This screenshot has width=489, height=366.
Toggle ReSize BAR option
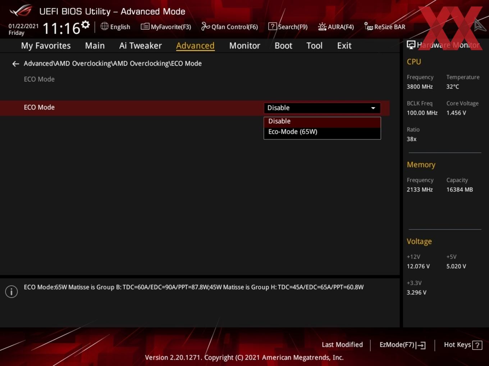[x=385, y=27]
